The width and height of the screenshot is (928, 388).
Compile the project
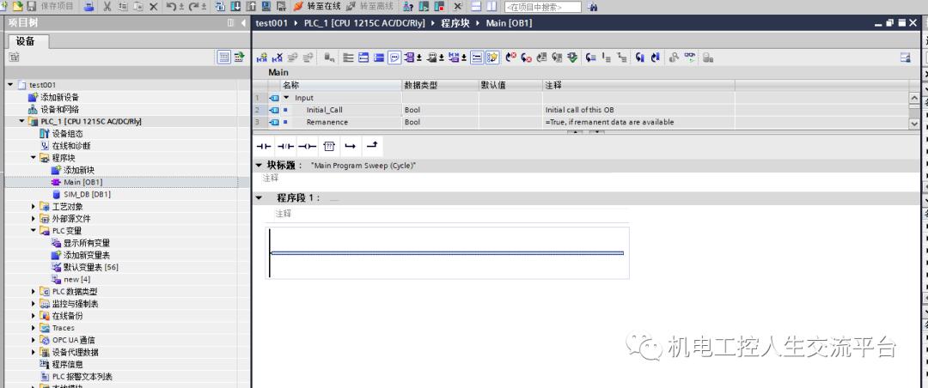220,7
